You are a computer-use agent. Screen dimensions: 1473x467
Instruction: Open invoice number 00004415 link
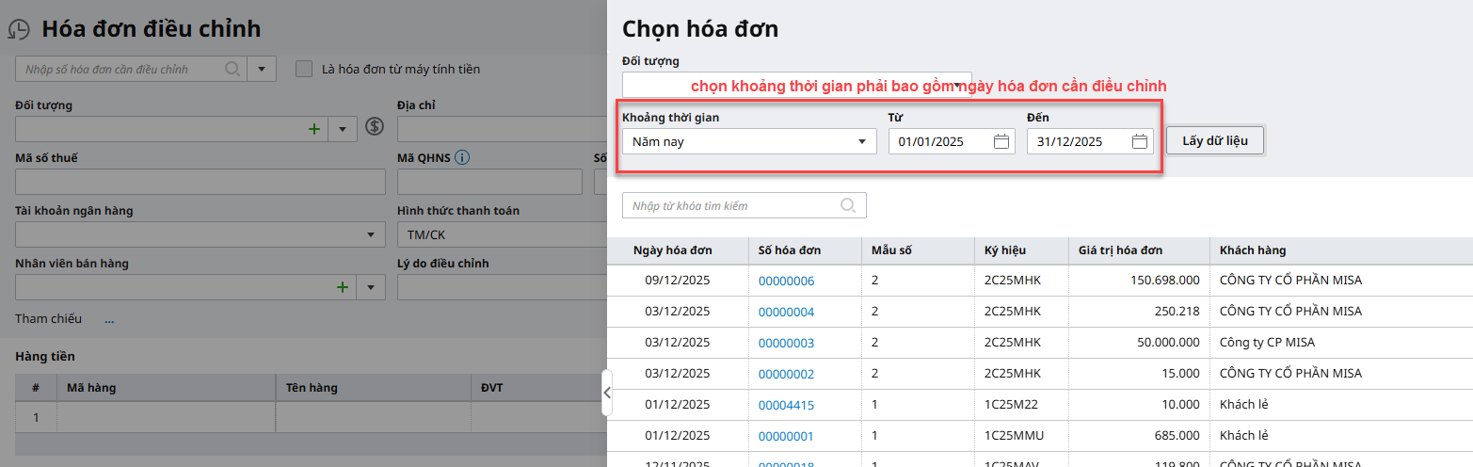click(786, 405)
